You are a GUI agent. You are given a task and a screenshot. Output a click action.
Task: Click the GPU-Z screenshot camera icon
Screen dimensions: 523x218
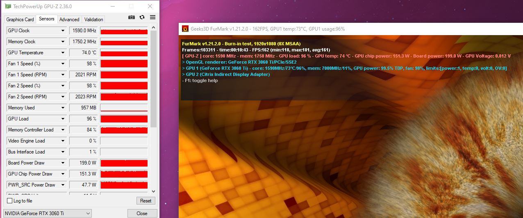(x=131, y=17)
